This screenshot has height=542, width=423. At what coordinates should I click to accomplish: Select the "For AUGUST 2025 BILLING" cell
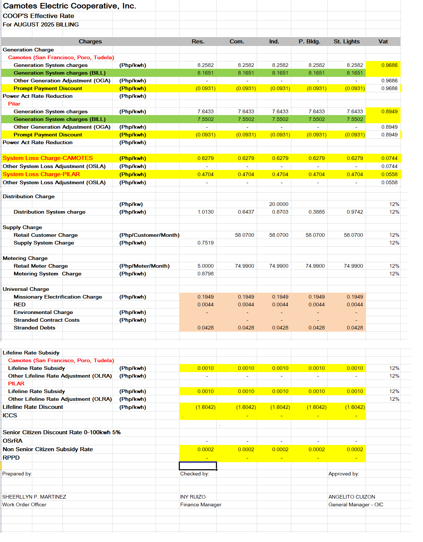click(x=41, y=25)
